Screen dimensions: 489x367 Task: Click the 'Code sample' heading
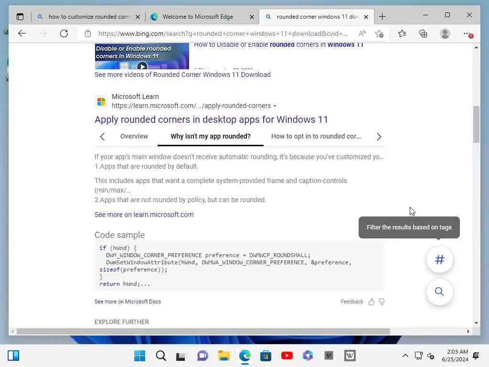coord(119,235)
